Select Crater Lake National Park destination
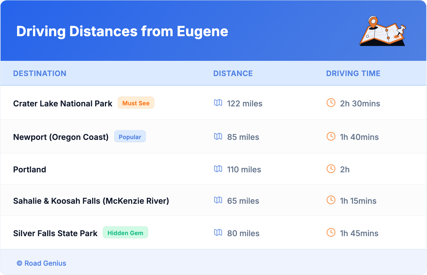Image resolution: width=427 pixels, height=275 pixels. pos(63,103)
